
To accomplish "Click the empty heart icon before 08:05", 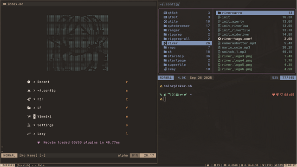I will pyautogui.click(x=282, y=95).
